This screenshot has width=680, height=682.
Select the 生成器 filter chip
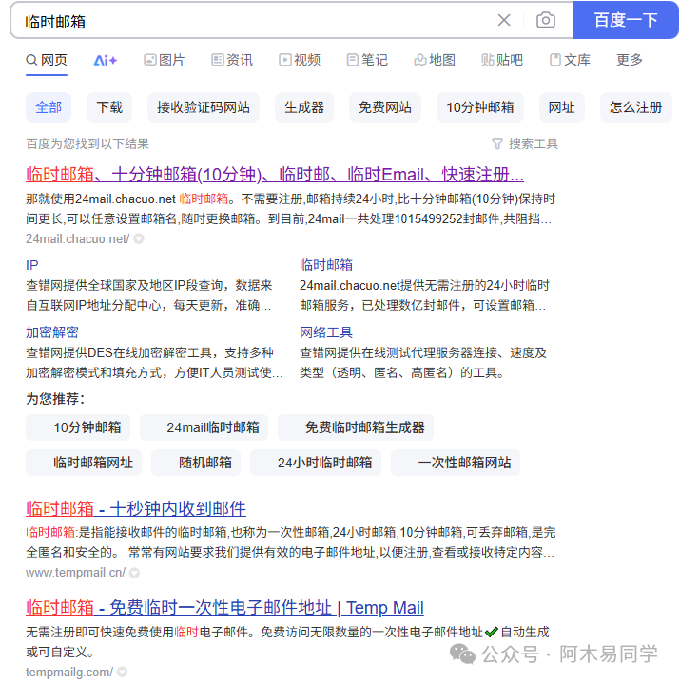[304, 107]
